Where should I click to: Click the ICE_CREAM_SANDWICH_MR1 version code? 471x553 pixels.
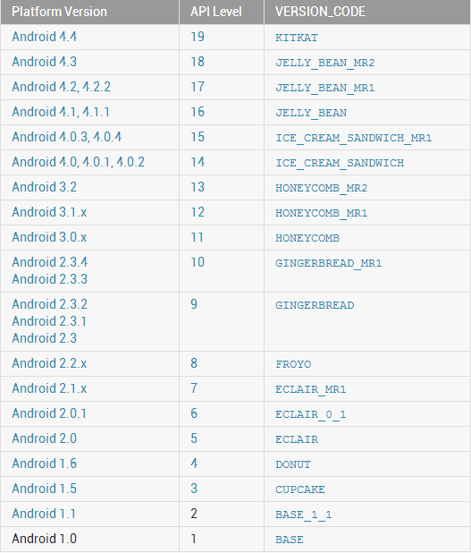pyautogui.click(x=354, y=138)
